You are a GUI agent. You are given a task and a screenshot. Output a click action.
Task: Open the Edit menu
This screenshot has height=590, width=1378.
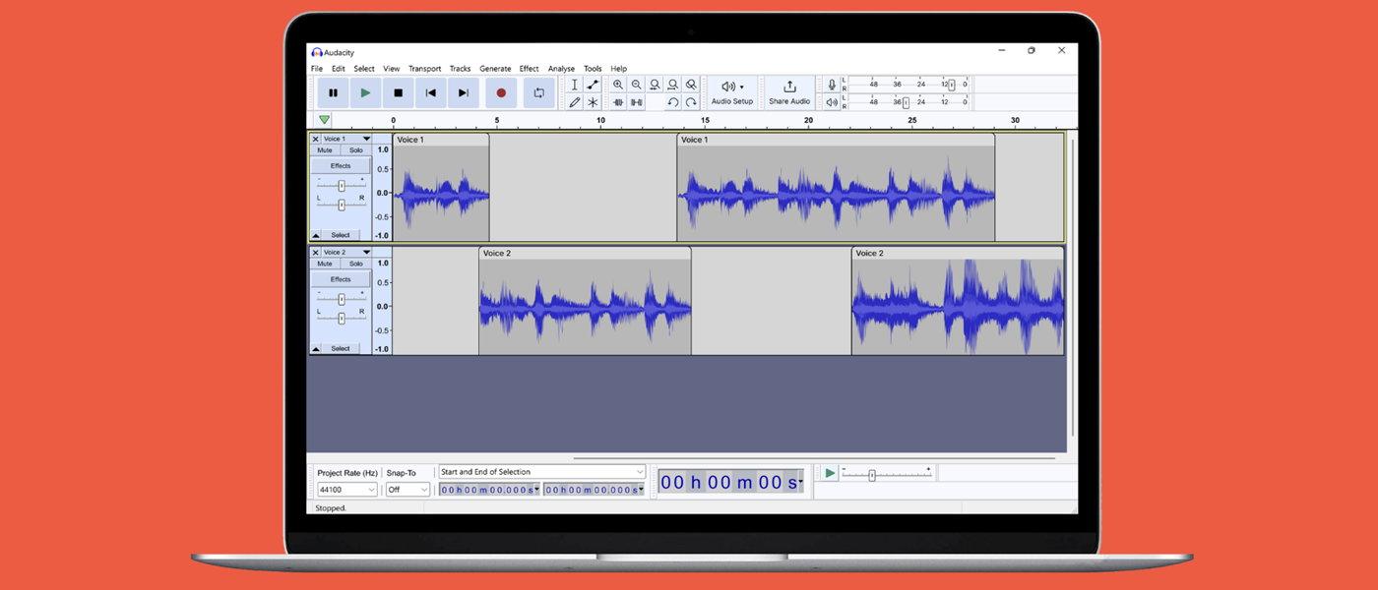click(339, 69)
